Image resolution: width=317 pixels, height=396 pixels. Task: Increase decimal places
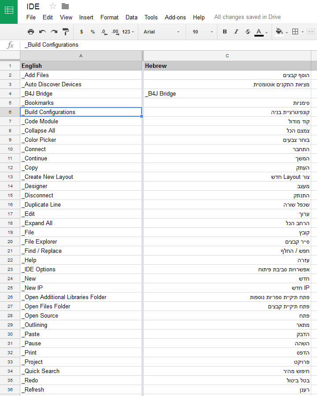tap(116, 32)
